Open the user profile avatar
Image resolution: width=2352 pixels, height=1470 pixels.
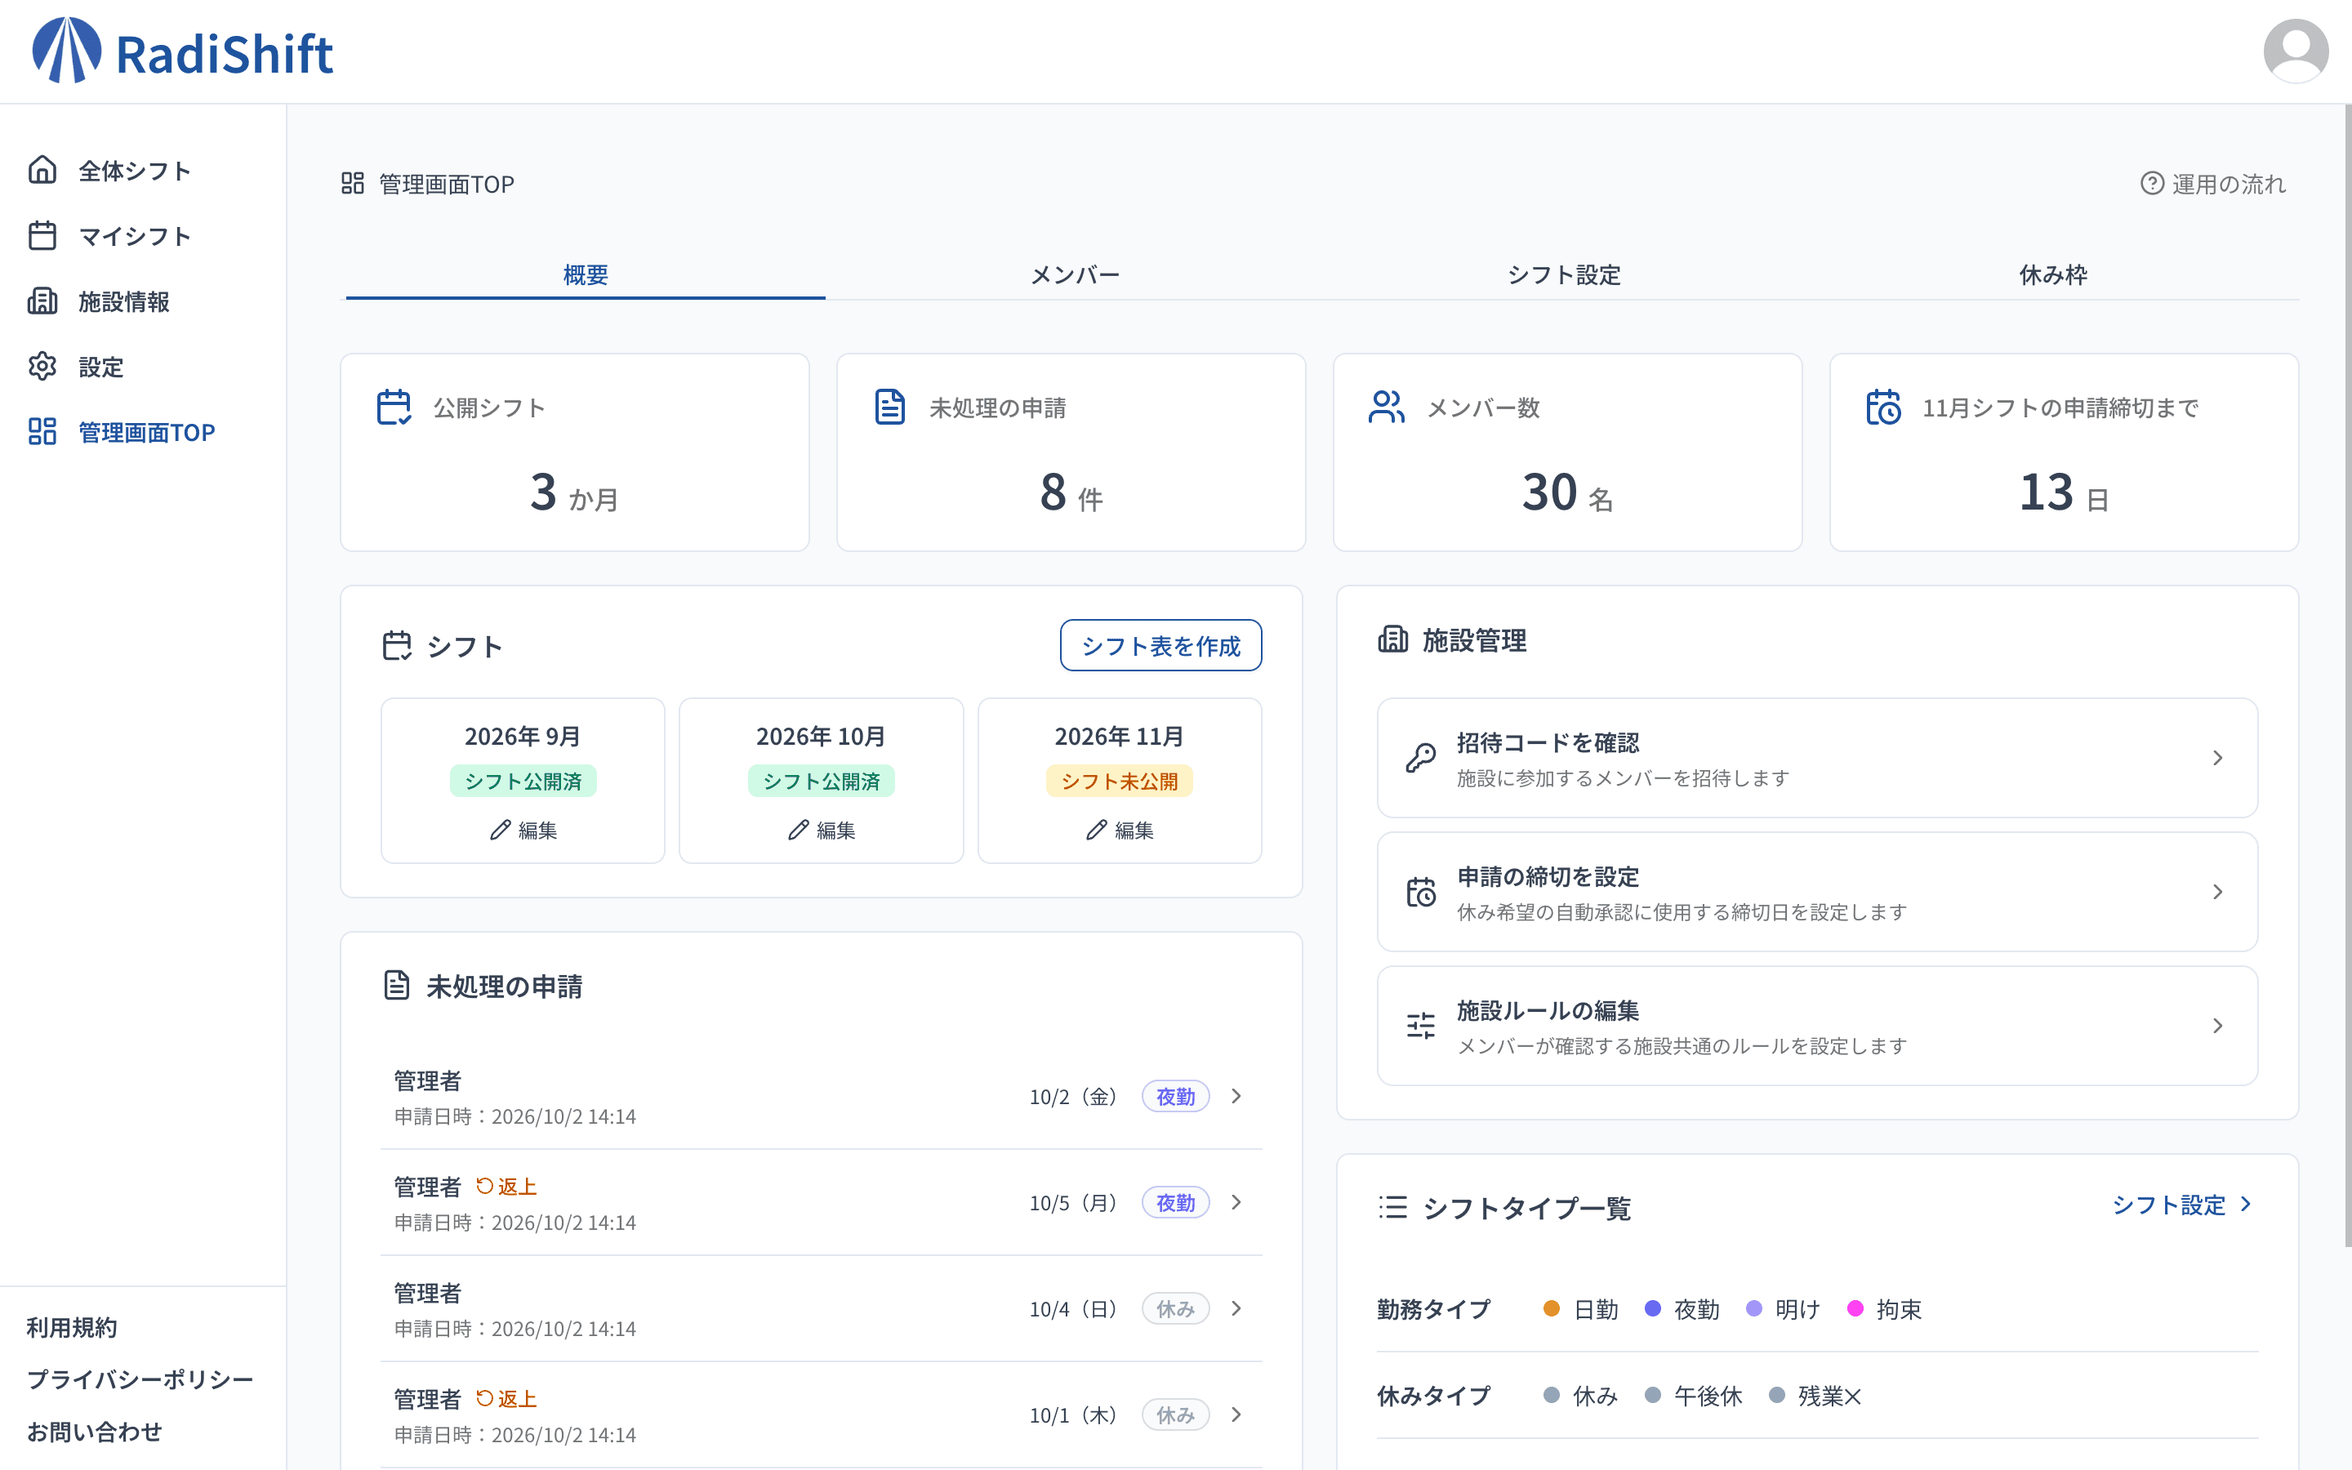[2295, 51]
